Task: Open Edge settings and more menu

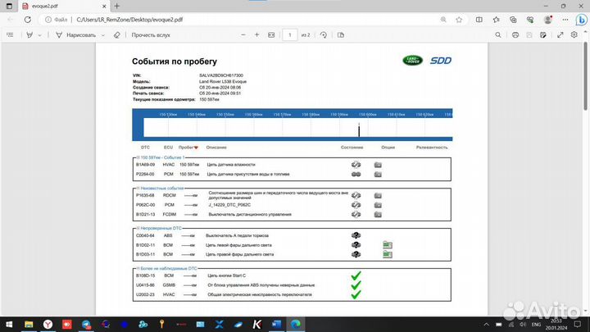Action: coord(565,20)
